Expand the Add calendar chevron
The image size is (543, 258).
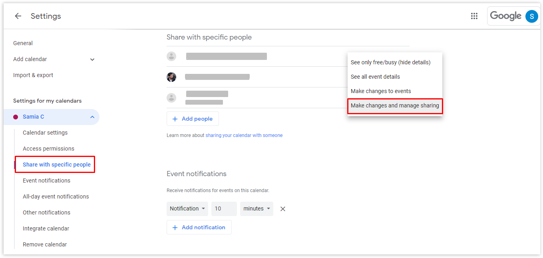click(92, 60)
